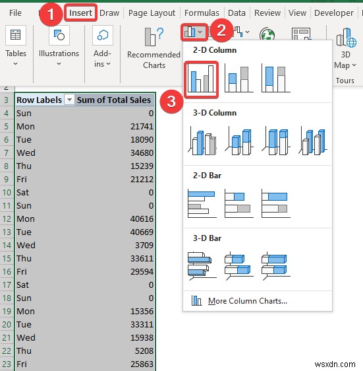
Task: Switch to the Formulas tab
Action: (202, 13)
